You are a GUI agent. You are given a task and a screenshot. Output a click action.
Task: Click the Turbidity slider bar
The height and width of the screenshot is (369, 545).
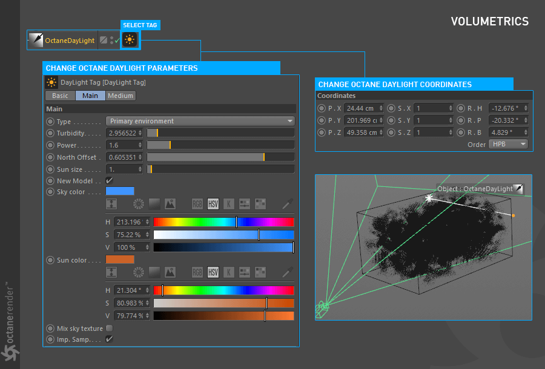click(220, 132)
